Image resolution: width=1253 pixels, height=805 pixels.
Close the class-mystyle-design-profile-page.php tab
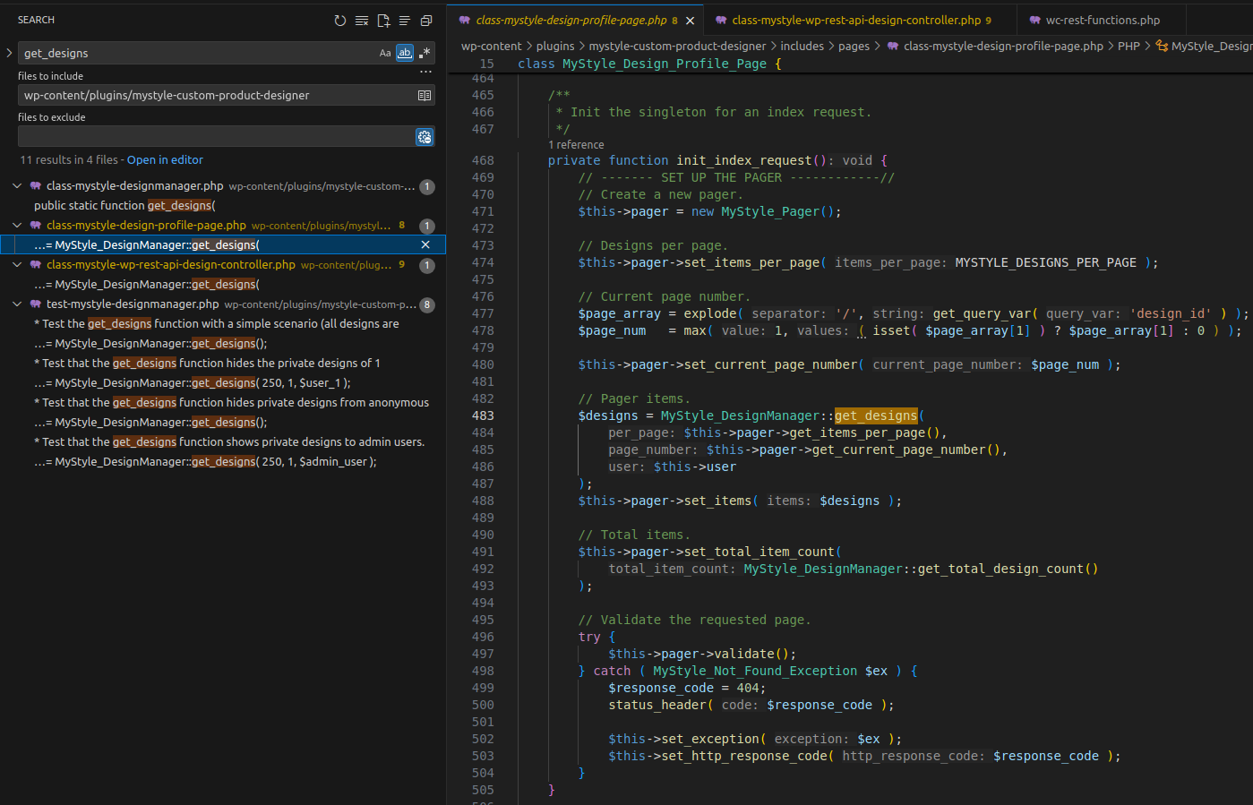click(x=690, y=21)
